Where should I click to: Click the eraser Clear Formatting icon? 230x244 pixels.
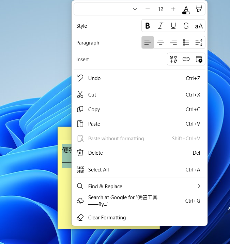coord(80,217)
